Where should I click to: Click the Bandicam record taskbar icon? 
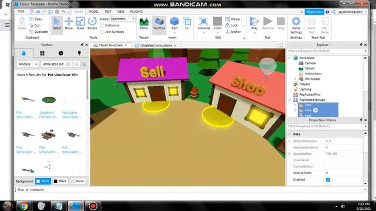[x=93, y=206]
